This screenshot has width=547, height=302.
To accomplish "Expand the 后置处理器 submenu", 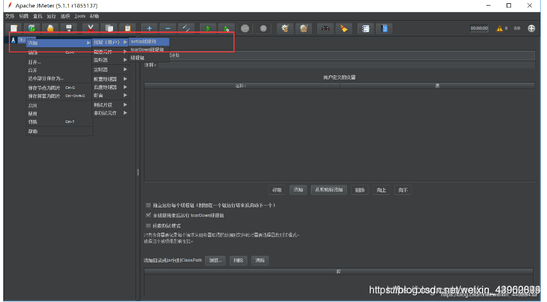I will pos(110,87).
